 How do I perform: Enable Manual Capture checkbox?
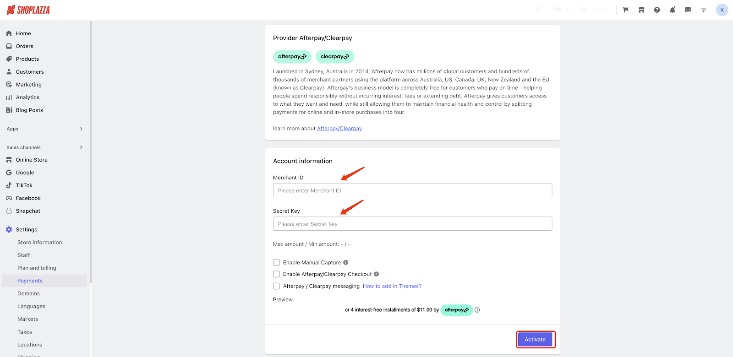tap(277, 263)
